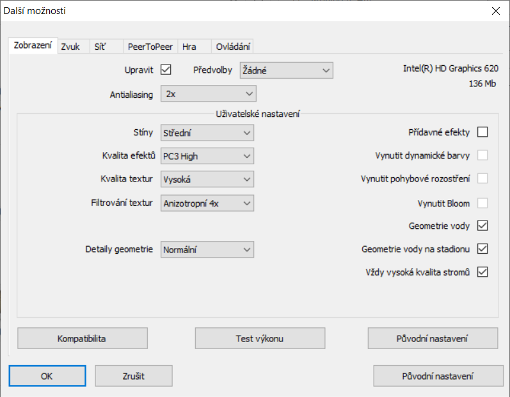The image size is (510, 397).
Task: Toggle Geometrie vody na stadionu checkbox
Action: coord(482,249)
